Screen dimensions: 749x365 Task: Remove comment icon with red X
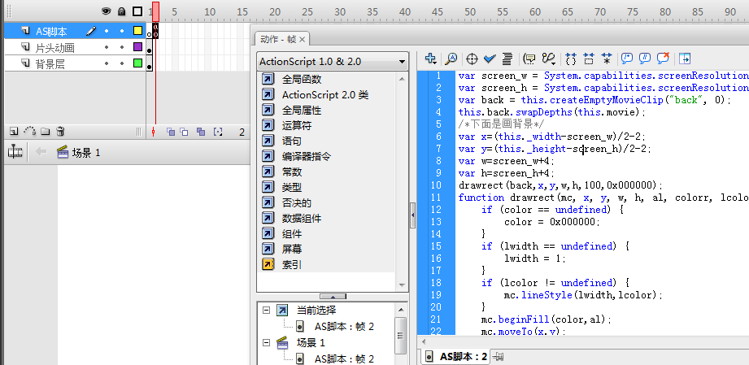[x=663, y=59]
